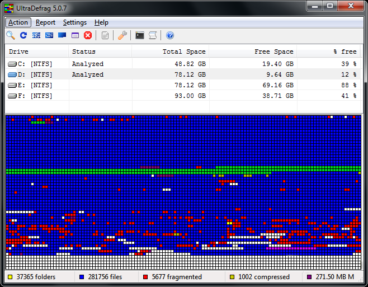This screenshot has height=287, width=368.
Task: Open the Report menu
Action: pos(45,22)
